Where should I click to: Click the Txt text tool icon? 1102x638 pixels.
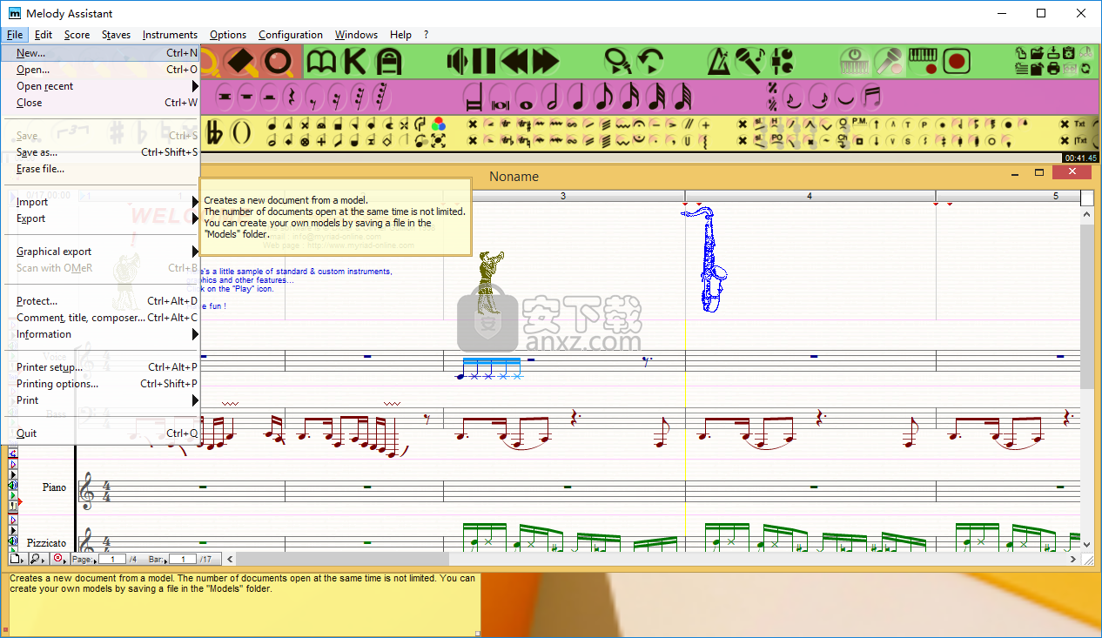1079,124
